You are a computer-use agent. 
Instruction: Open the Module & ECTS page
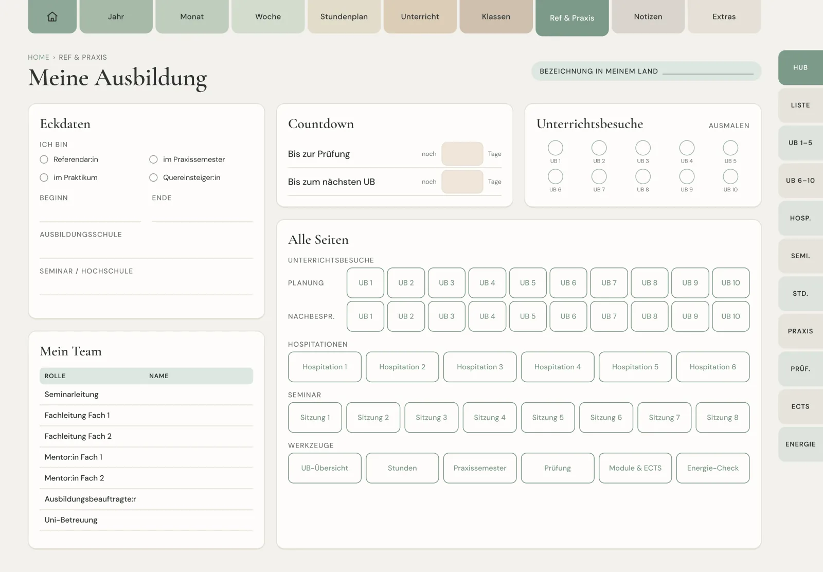(x=635, y=468)
